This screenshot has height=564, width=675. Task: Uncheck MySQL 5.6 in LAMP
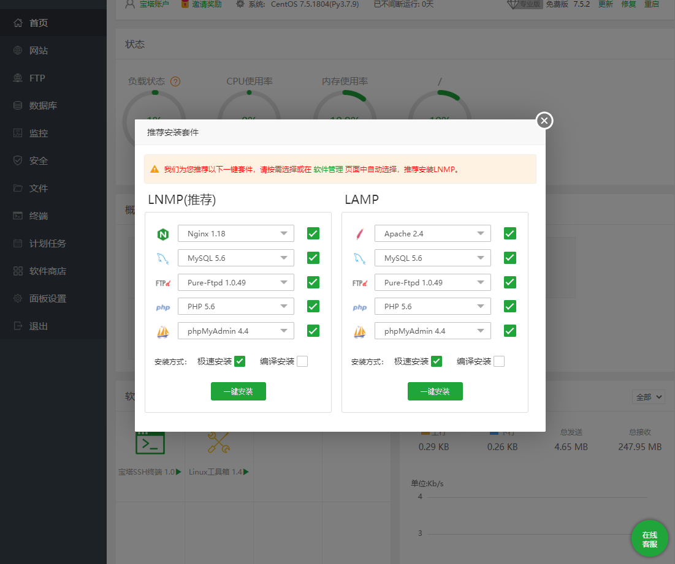click(509, 258)
